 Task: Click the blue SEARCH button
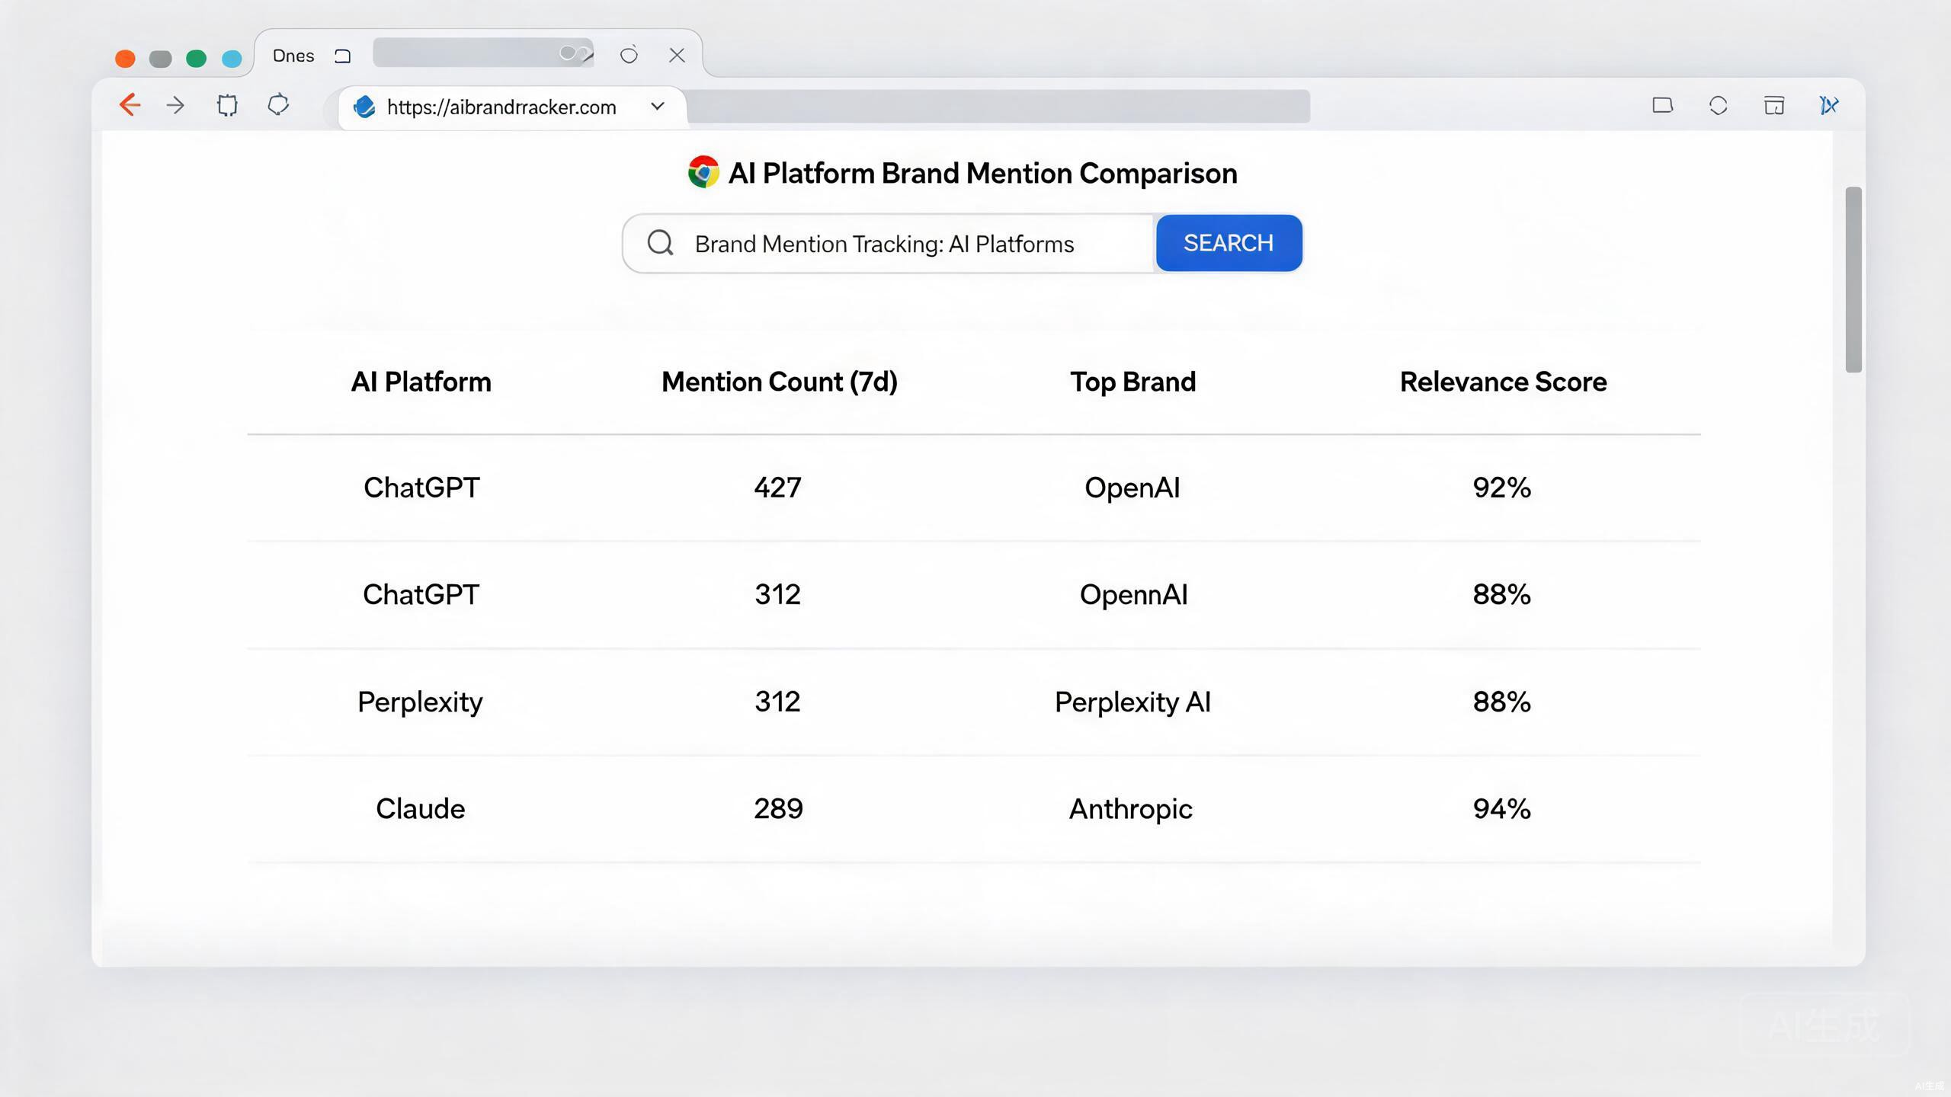(1229, 243)
